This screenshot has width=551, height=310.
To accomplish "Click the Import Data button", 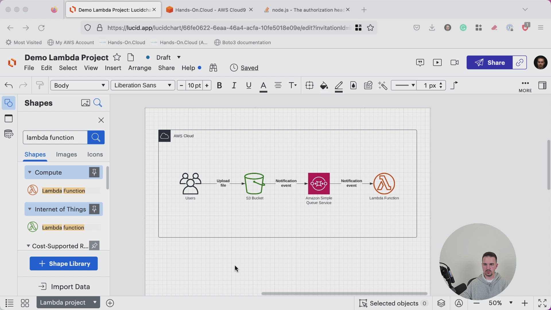I will 64,286.
